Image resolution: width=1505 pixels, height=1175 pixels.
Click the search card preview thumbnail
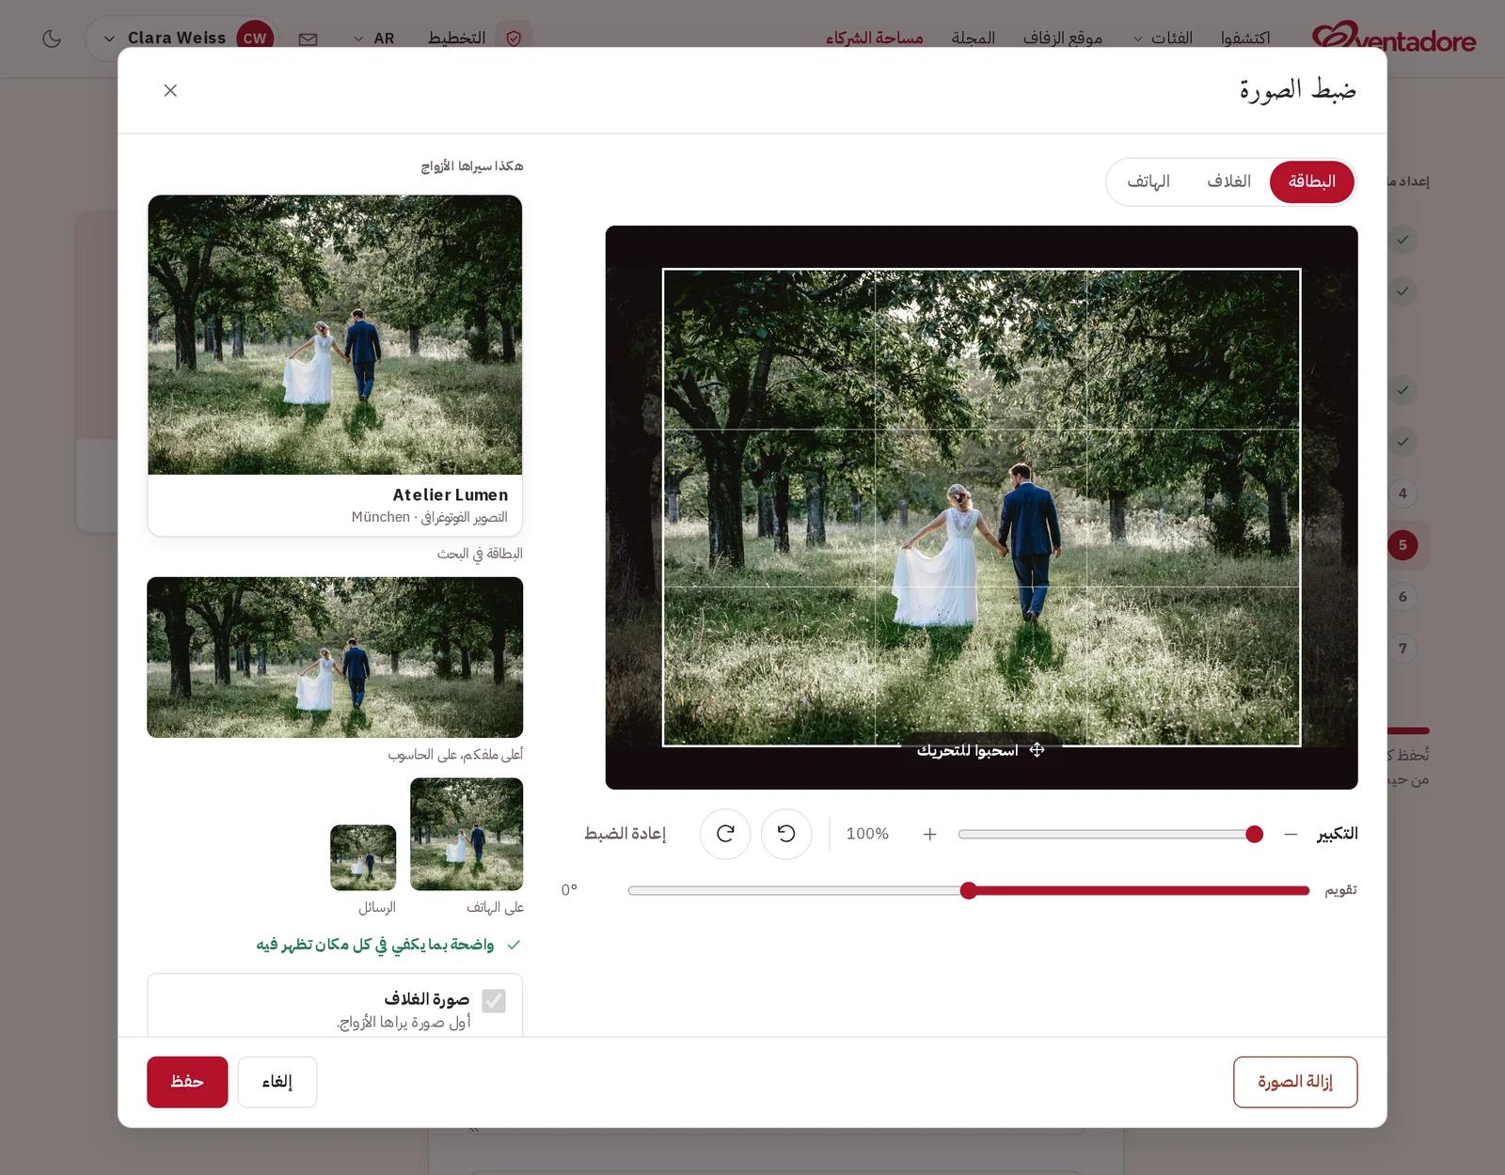click(335, 335)
